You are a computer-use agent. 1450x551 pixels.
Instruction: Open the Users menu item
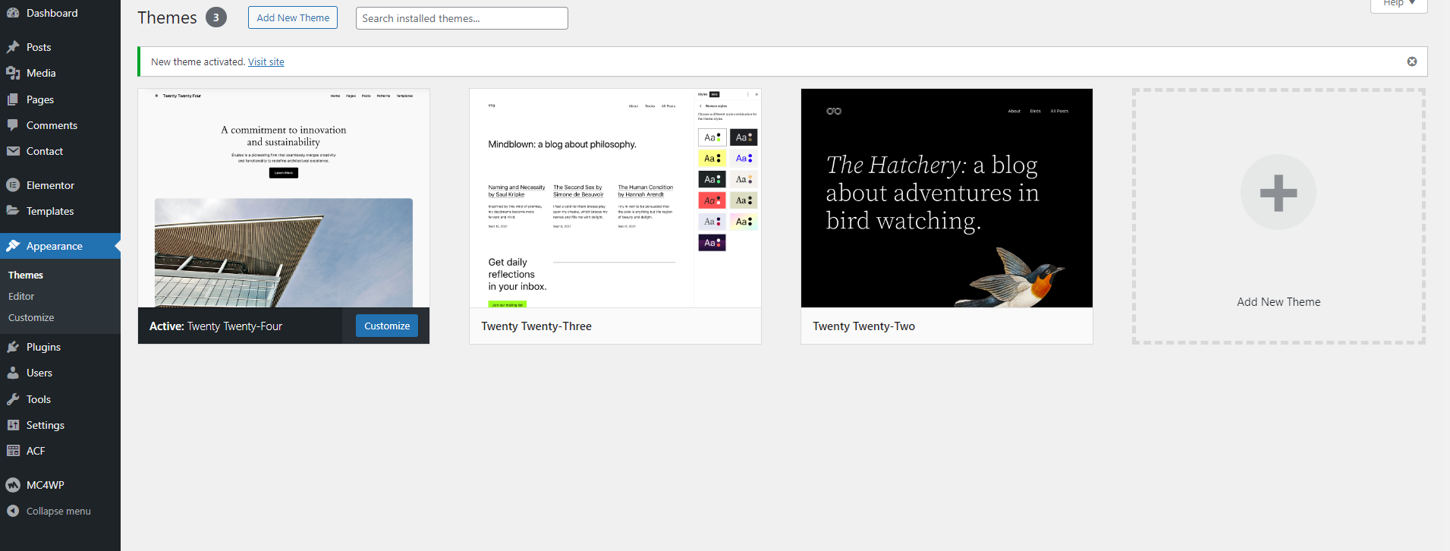(x=39, y=373)
